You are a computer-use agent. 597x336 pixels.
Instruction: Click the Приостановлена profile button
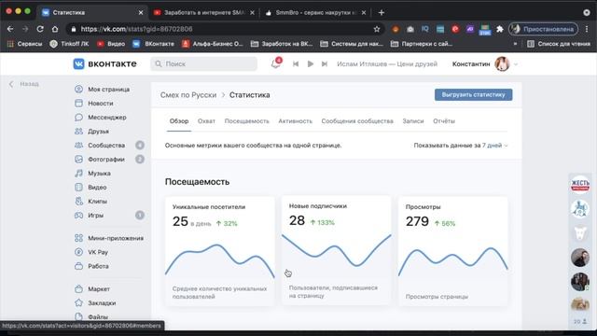543,29
